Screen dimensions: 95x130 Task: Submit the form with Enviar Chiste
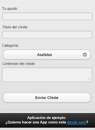coord(47,98)
